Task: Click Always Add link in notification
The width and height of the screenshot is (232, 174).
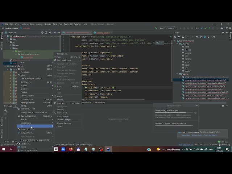Action: 196,135
